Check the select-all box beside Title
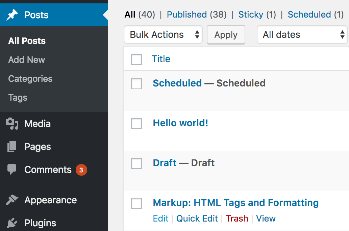The image size is (349, 231). coord(136,59)
